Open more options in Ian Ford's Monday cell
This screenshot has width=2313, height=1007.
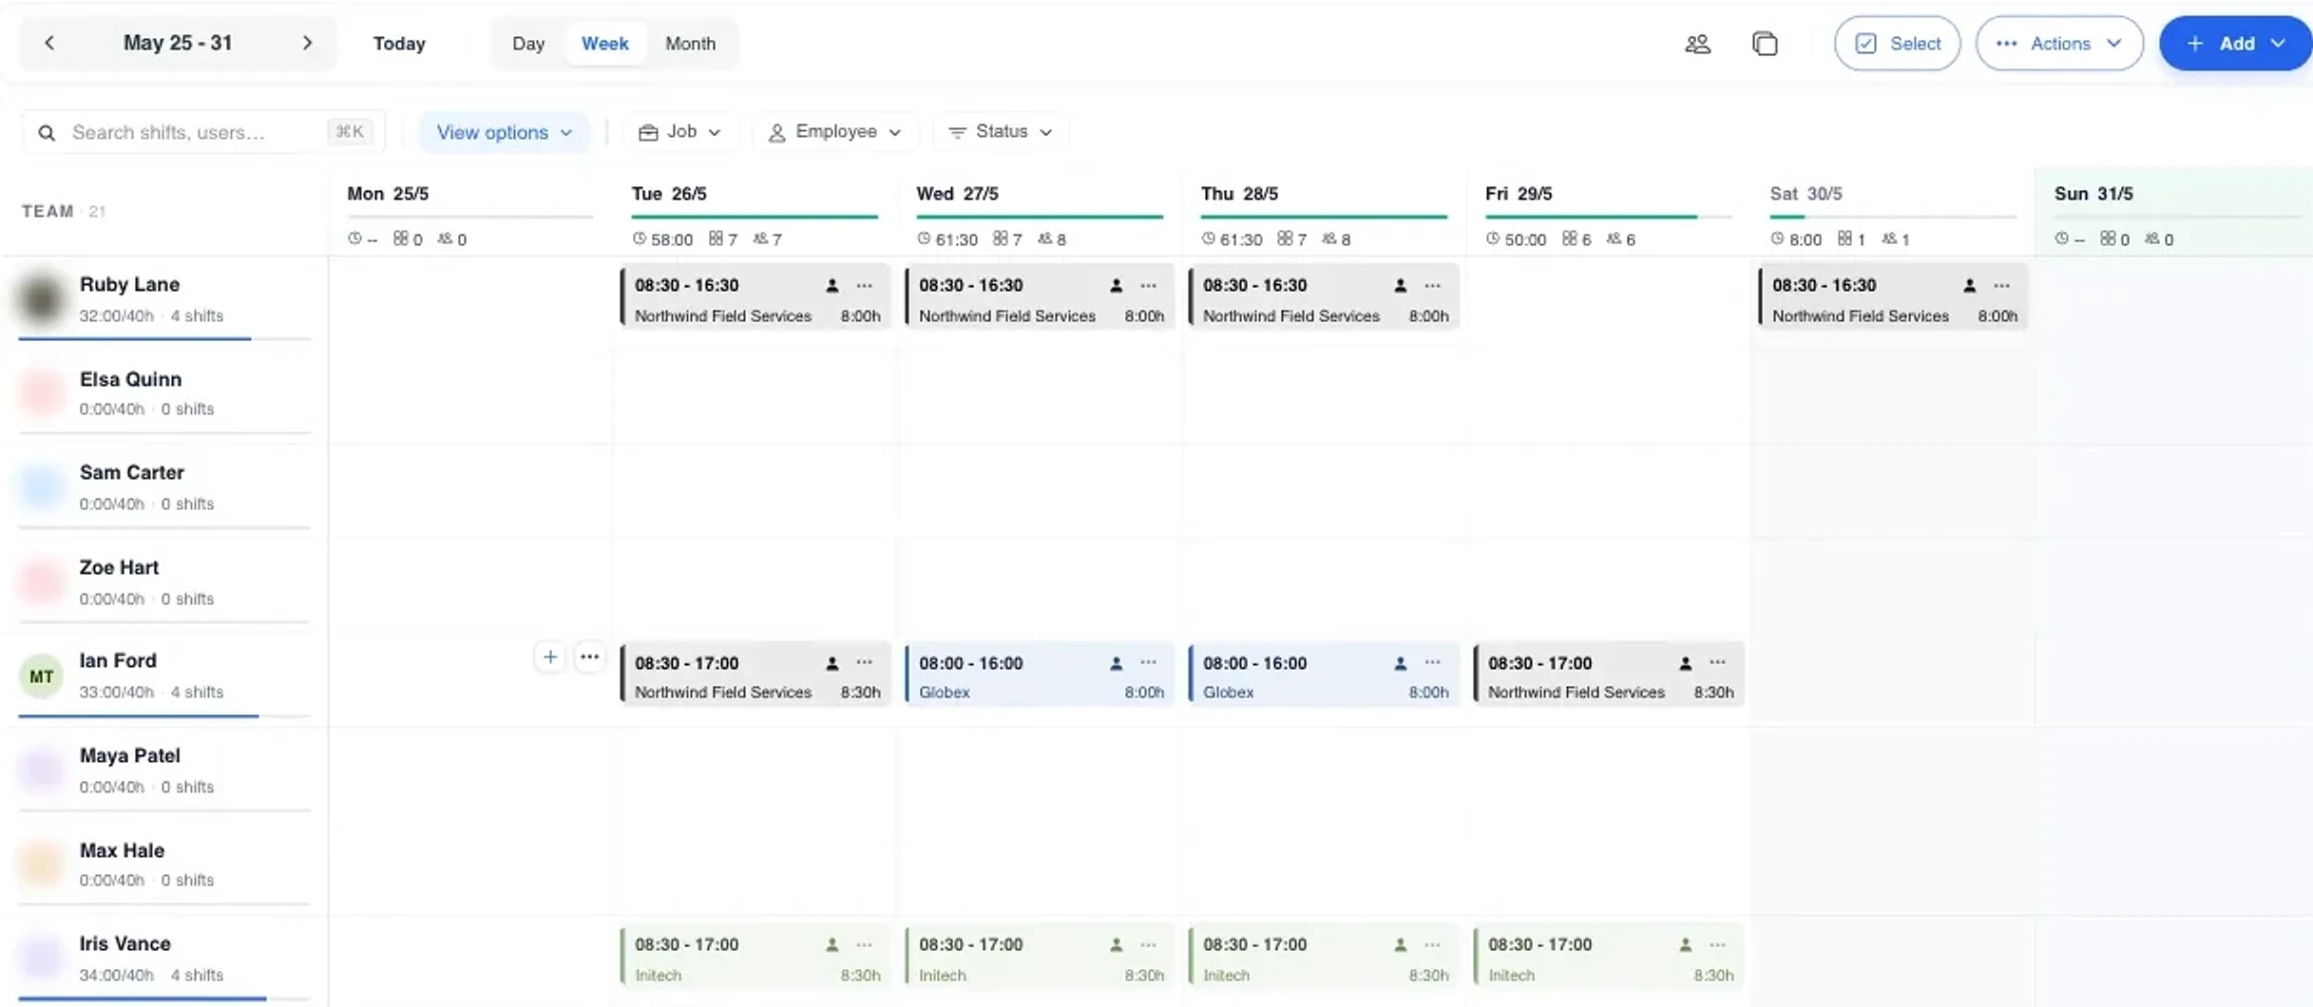(589, 657)
